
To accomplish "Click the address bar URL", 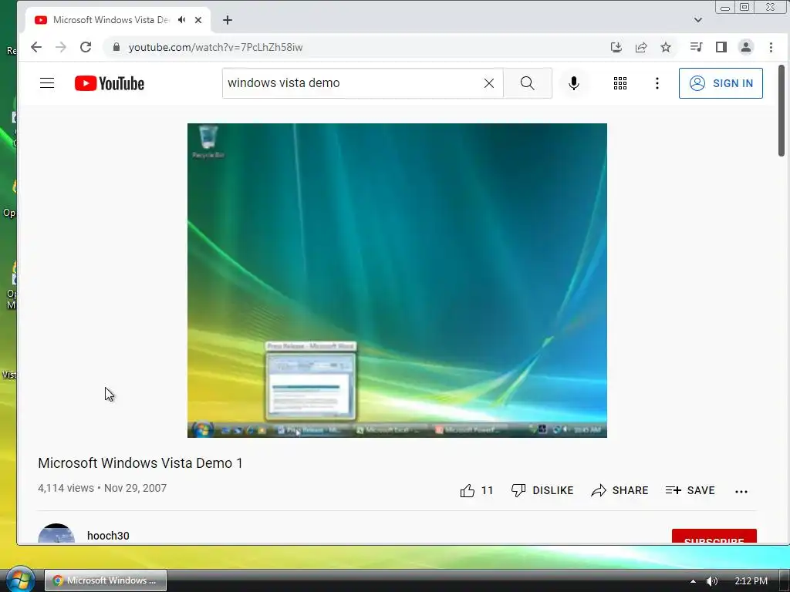I will [216, 47].
